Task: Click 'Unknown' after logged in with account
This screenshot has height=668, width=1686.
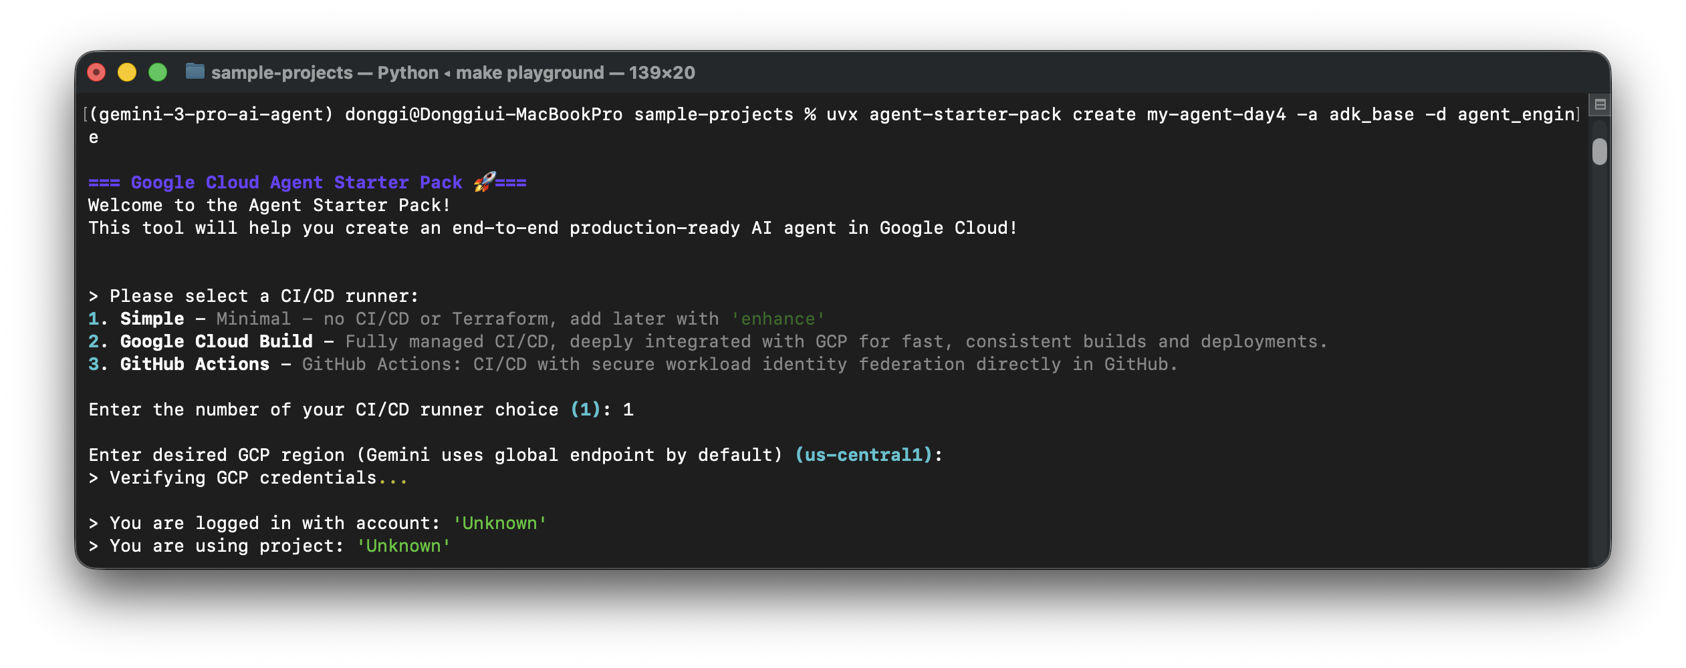Action: pos(500,523)
